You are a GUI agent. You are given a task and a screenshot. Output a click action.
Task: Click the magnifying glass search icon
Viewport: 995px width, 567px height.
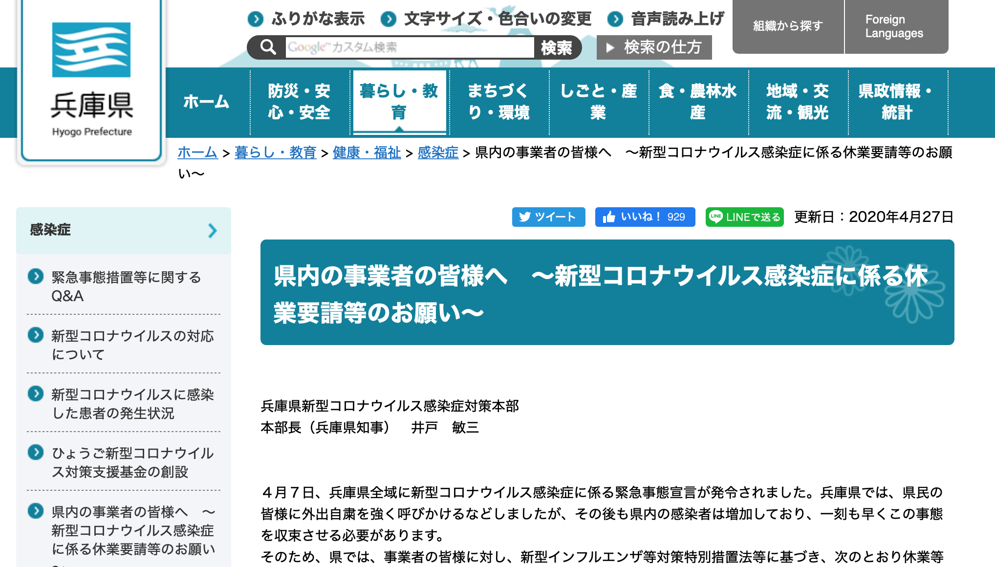[268, 47]
